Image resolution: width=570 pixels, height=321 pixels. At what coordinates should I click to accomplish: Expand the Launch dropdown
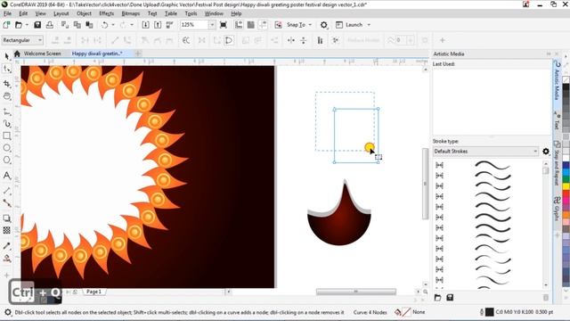[x=369, y=25]
